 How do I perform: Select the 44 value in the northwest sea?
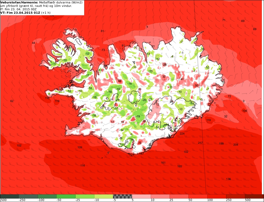(x=34, y=43)
